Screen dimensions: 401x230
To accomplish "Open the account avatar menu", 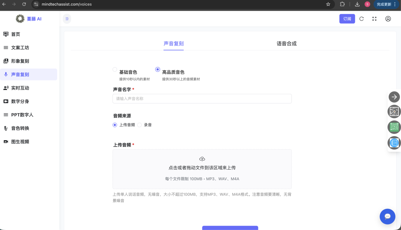I will coord(388,19).
